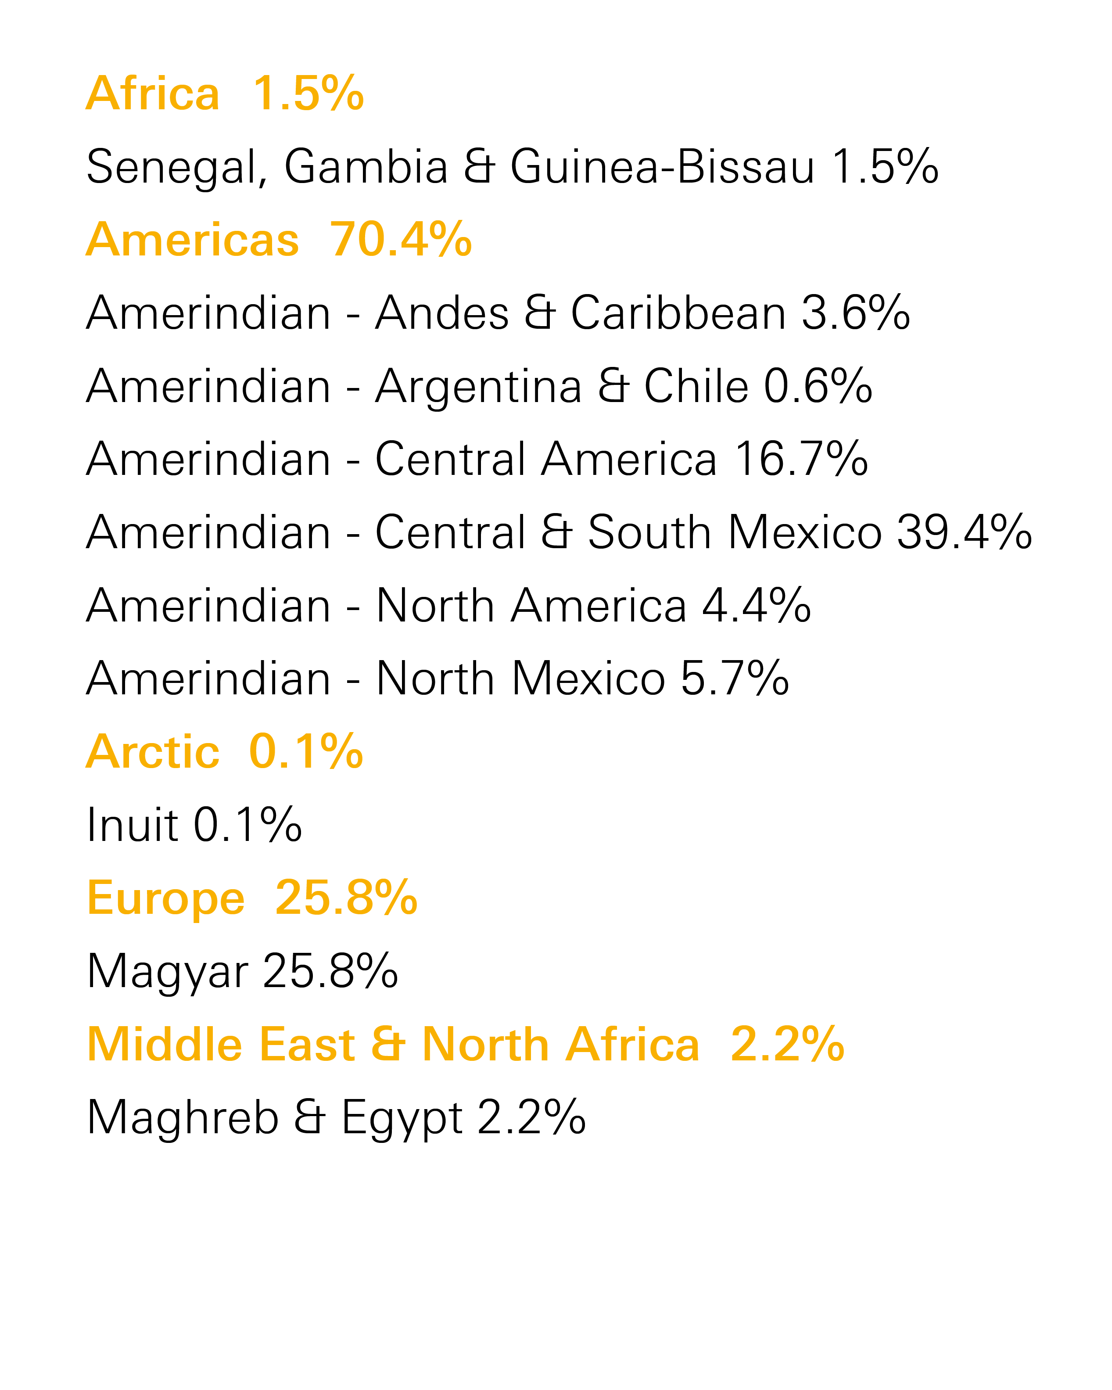Click the Inuit 0.1% entry
This screenshot has height=1390, width=1112.
click(x=194, y=825)
